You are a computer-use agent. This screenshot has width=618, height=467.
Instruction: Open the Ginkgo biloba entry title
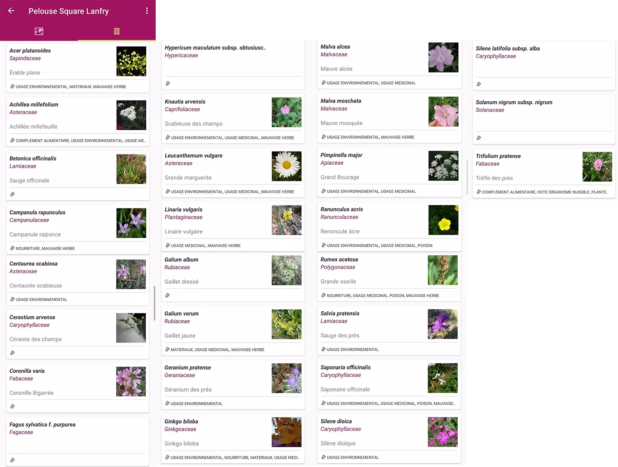(x=181, y=421)
